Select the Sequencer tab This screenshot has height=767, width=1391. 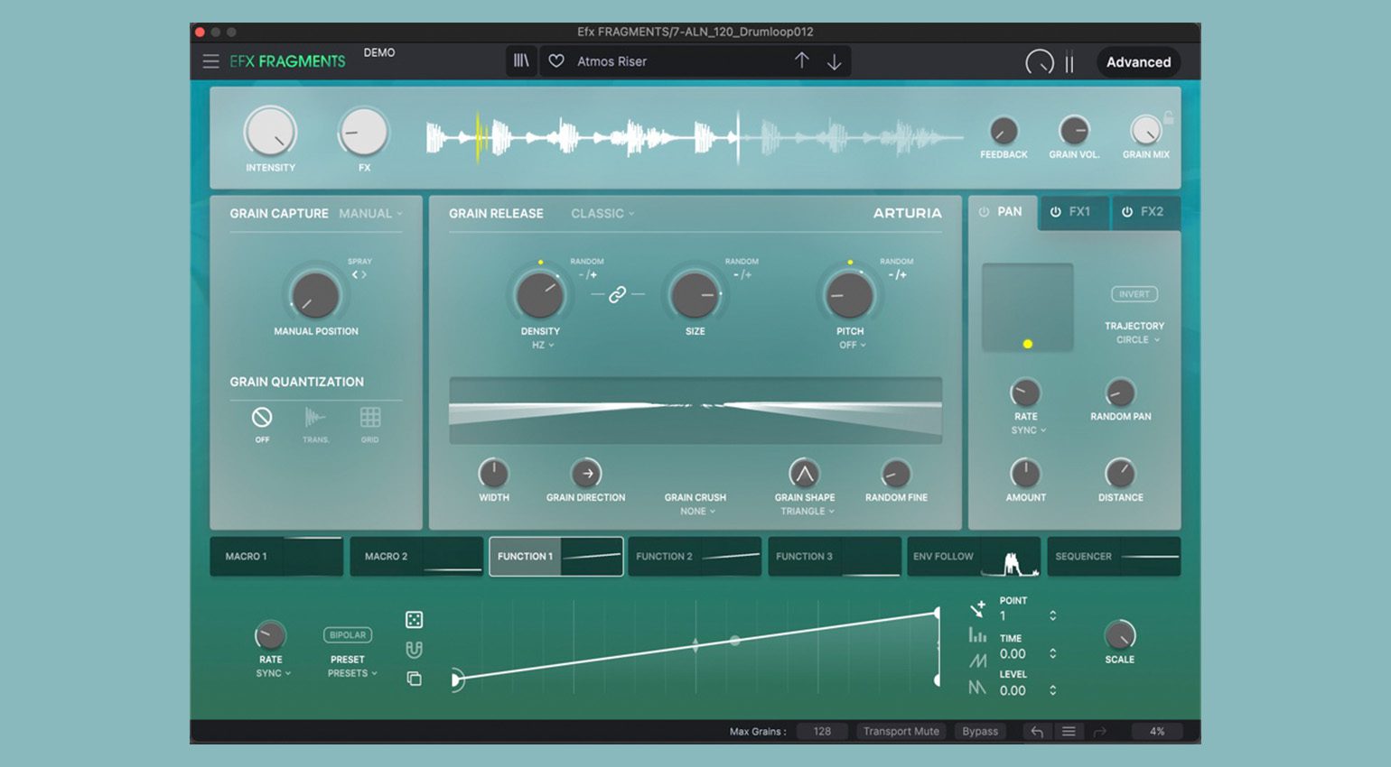(x=1114, y=556)
